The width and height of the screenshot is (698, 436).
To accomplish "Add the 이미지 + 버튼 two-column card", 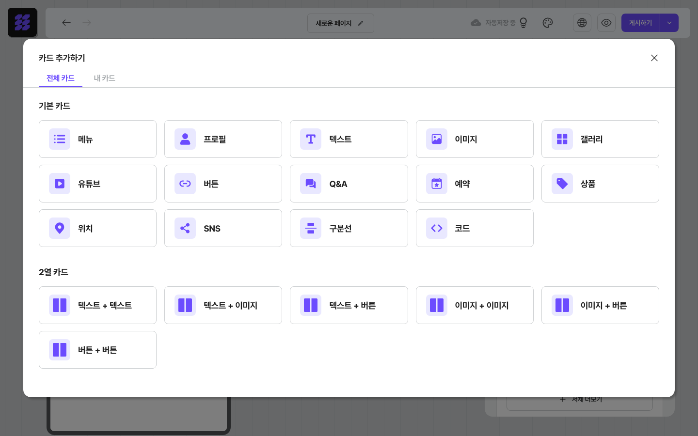I will pos(600,305).
